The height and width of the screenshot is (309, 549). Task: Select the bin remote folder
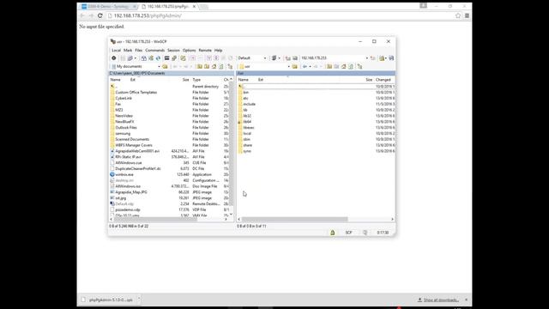246,93
